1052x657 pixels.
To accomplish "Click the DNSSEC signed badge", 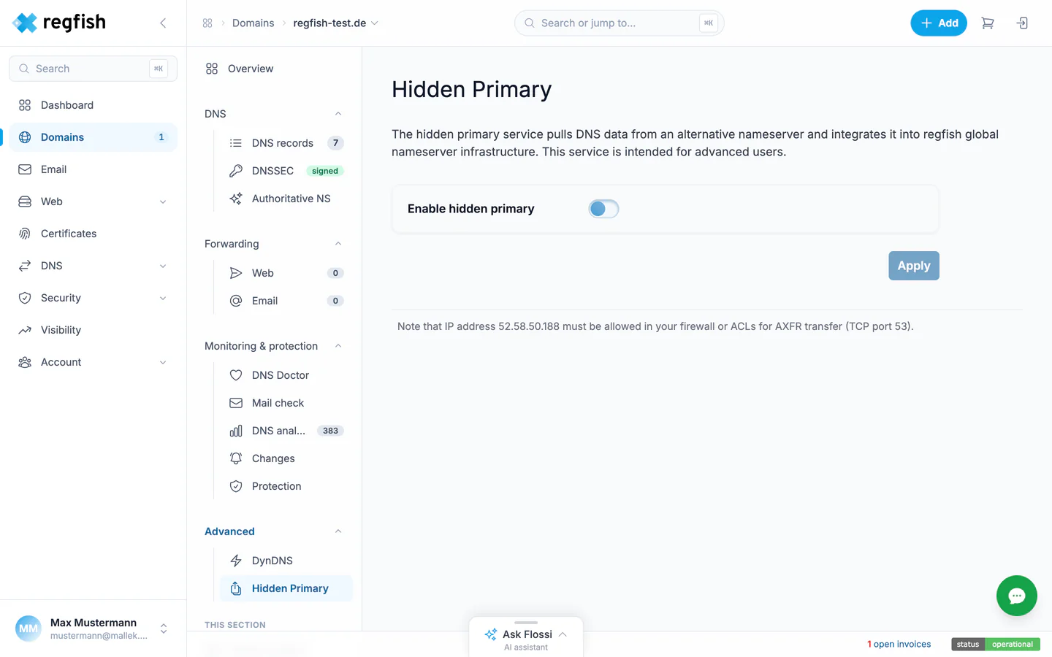I will tap(325, 171).
